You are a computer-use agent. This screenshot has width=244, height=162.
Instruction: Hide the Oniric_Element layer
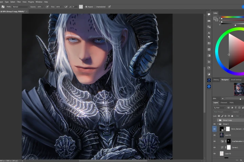click(x=215, y=129)
